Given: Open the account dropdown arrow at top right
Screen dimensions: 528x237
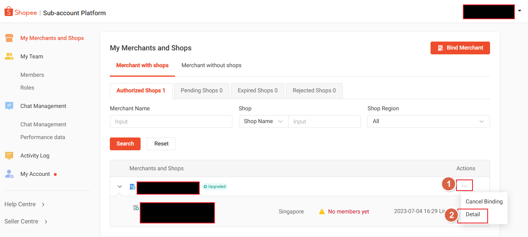Looking at the screenshot, I should click(x=520, y=11).
